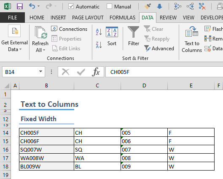This screenshot has height=179, width=223.
Task: Switch to the FORMULAS tab
Action: click(122, 17)
